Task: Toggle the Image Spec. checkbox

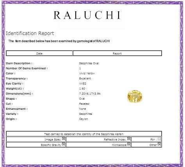Action: [64, 139]
